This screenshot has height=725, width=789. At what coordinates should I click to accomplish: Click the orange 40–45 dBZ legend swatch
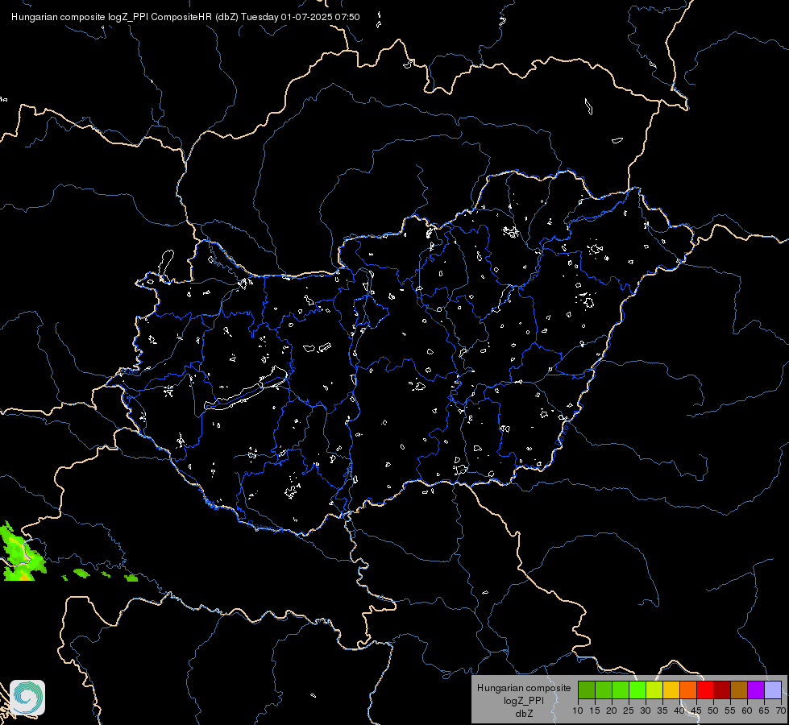click(688, 690)
